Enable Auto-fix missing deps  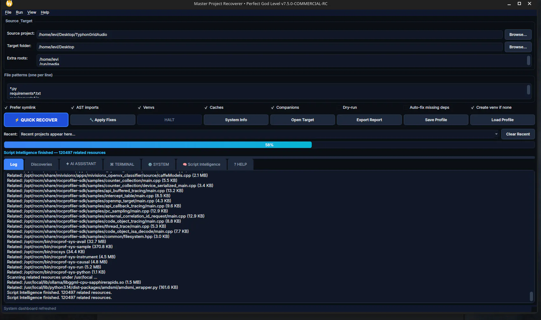tap(406, 108)
